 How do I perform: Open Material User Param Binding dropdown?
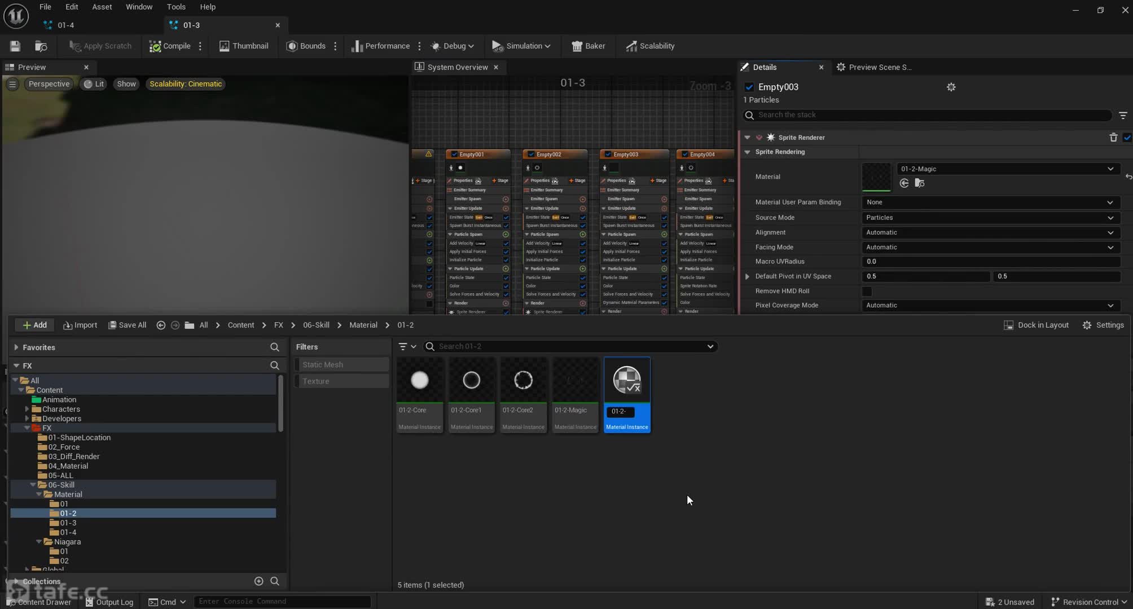[x=990, y=202]
